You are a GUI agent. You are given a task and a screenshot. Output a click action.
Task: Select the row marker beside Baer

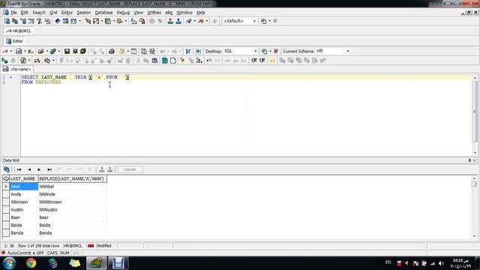pos(6,217)
